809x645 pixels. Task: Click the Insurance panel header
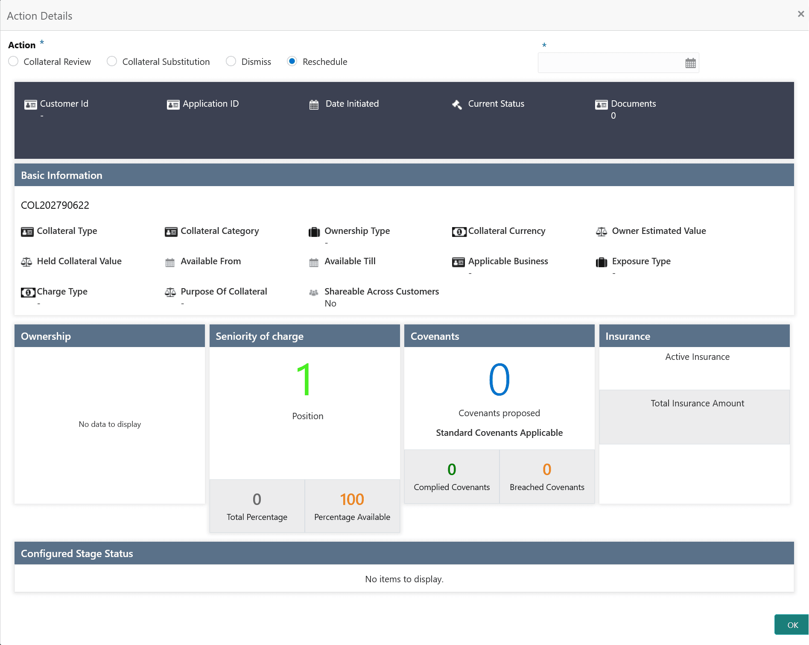[694, 336]
